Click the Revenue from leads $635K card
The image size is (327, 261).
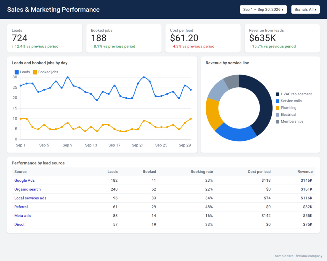coord(282,38)
